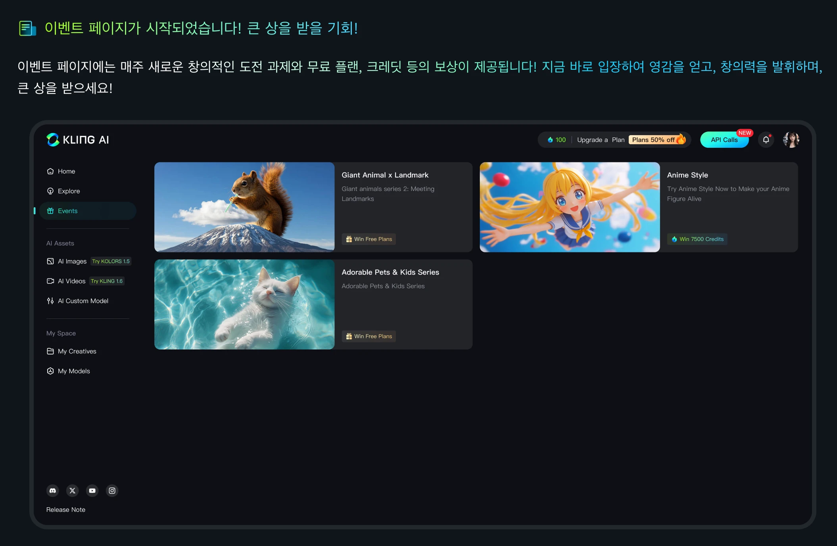837x546 pixels.
Task: Click the Anime Style event title
Action: coord(687,175)
